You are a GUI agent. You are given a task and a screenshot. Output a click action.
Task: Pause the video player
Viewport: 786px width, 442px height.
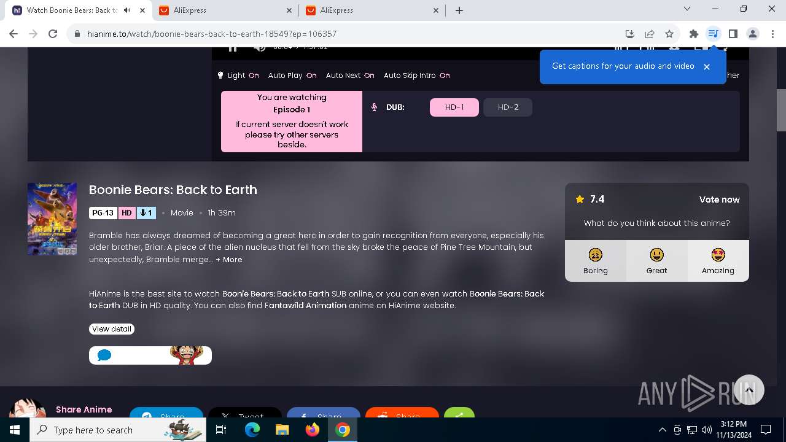click(x=233, y=48)
